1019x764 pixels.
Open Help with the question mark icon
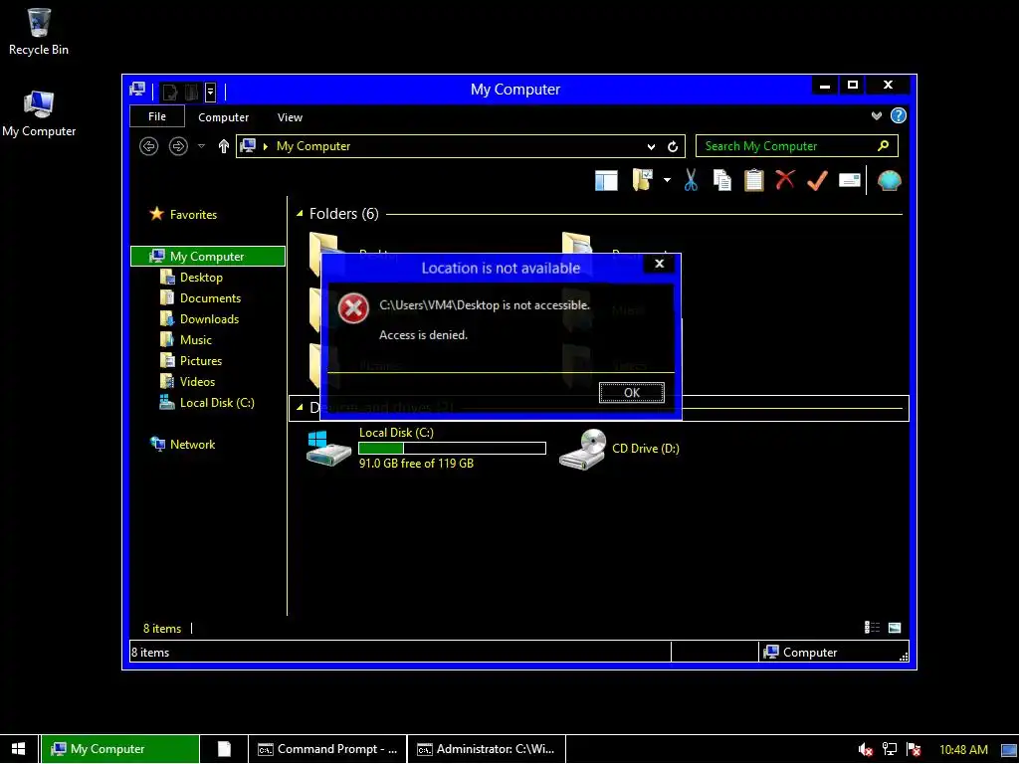pyautogui.click(x=899, y=115)
